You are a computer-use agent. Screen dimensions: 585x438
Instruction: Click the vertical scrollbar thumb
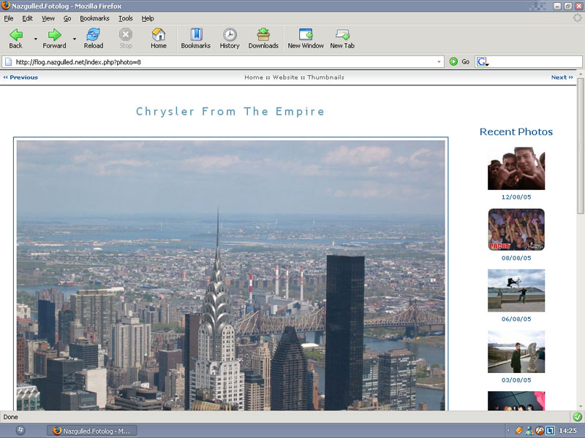point(581,145)
